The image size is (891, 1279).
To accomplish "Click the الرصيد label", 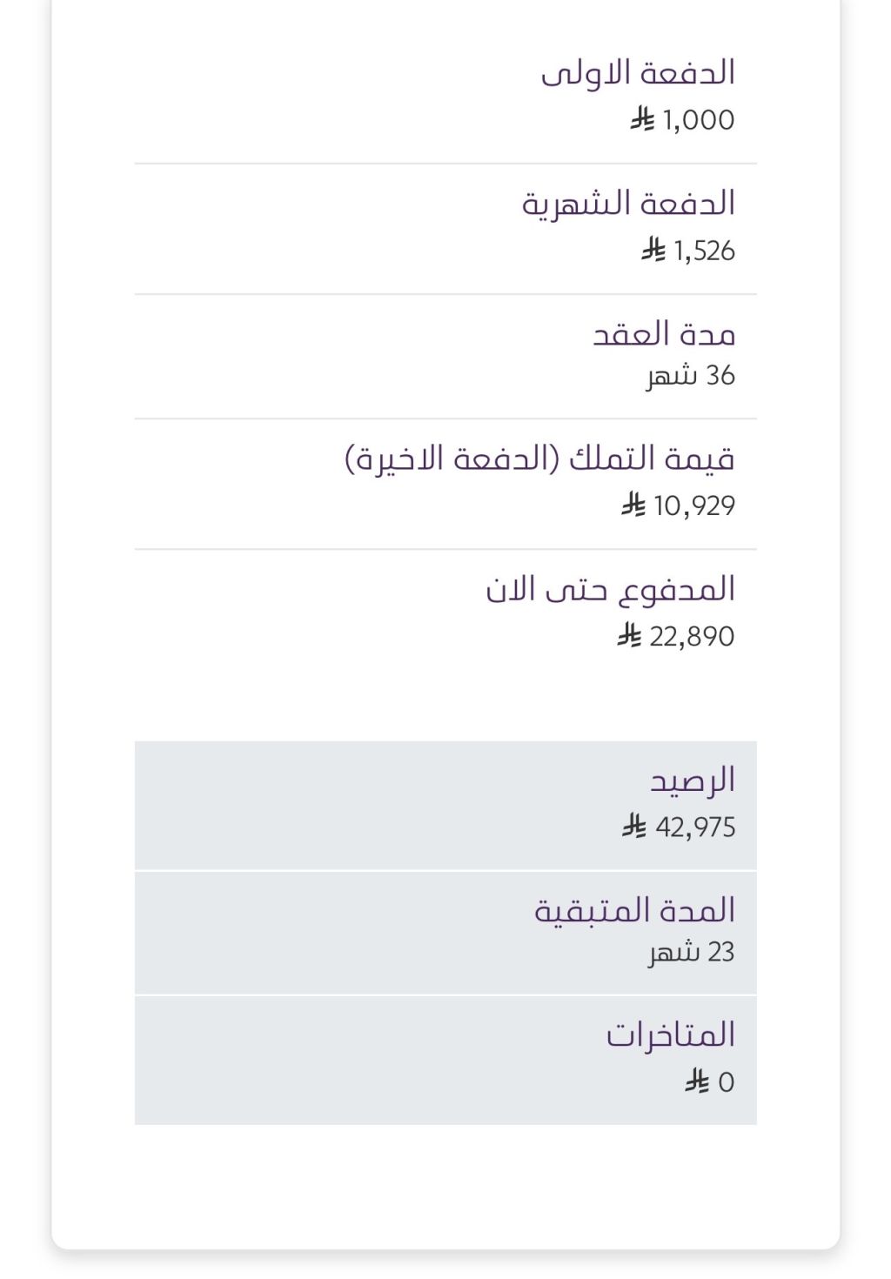I will [693, 780].
